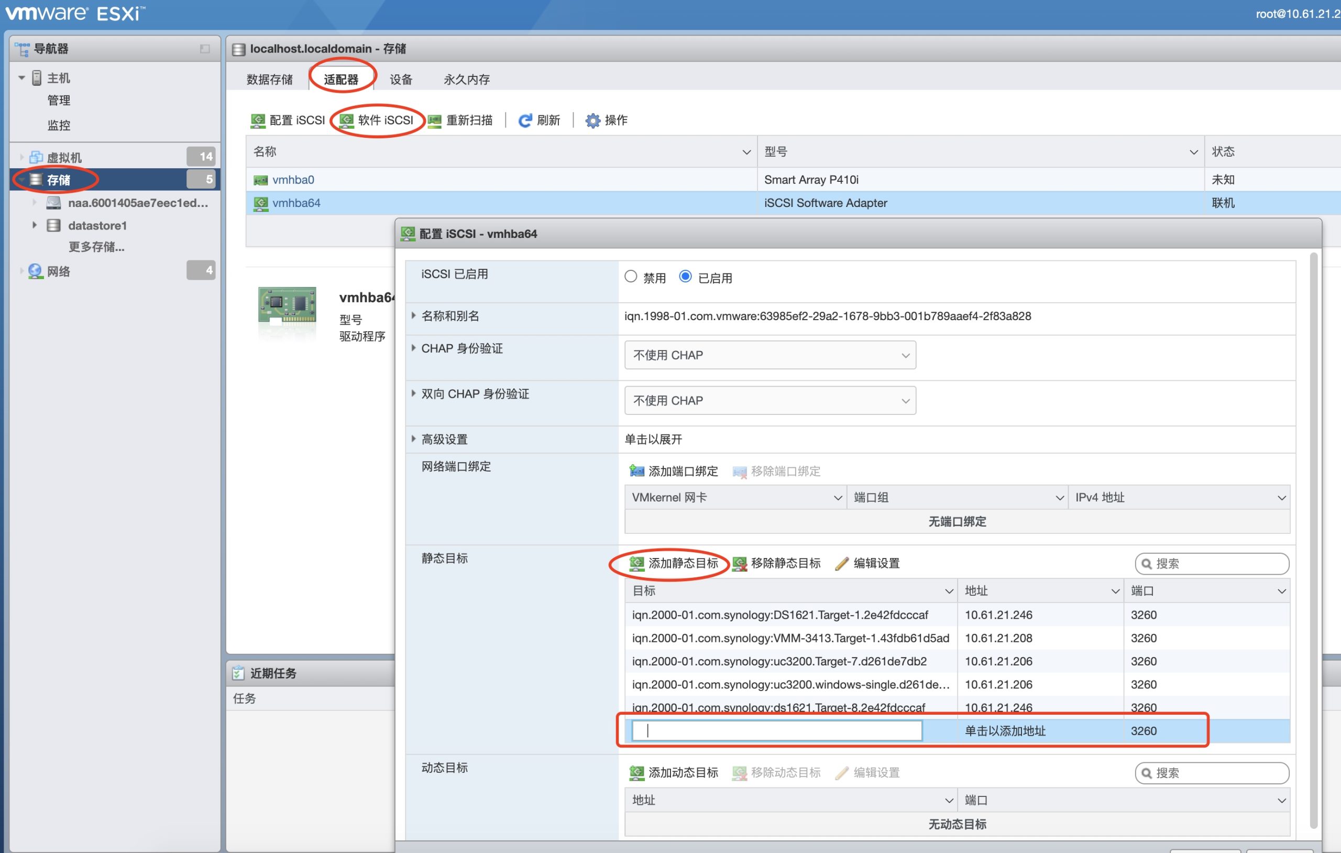
Task: Expand the datastore1 tree node
Action: tap(34, 225)
